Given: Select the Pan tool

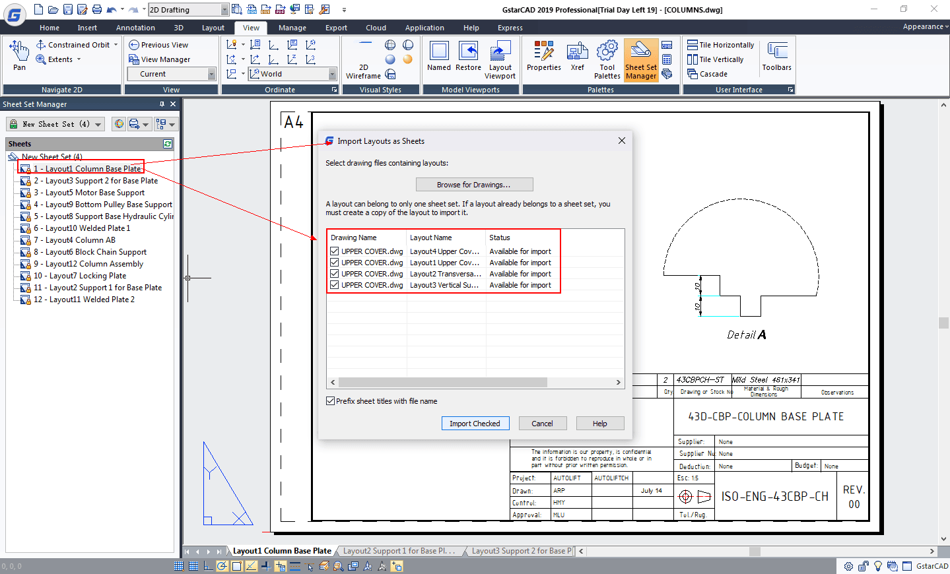Looking at the screenshot, I should click(19, 54).
